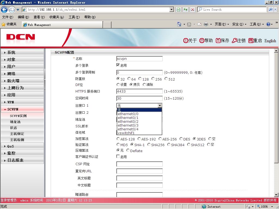This screenshot has height=209, width=279.
Task: Open the 安全(S) toolbar menu
Action: pyautogui.click(x=239, y=24)
